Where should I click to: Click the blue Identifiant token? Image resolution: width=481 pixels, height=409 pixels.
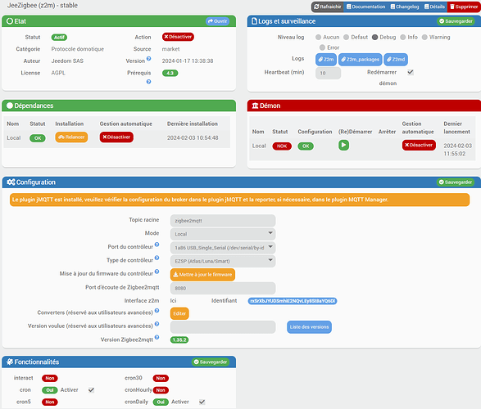click(x=293, y=301)
